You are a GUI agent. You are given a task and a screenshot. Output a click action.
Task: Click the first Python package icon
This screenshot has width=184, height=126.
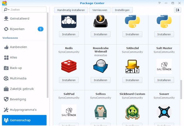(132, 21)
